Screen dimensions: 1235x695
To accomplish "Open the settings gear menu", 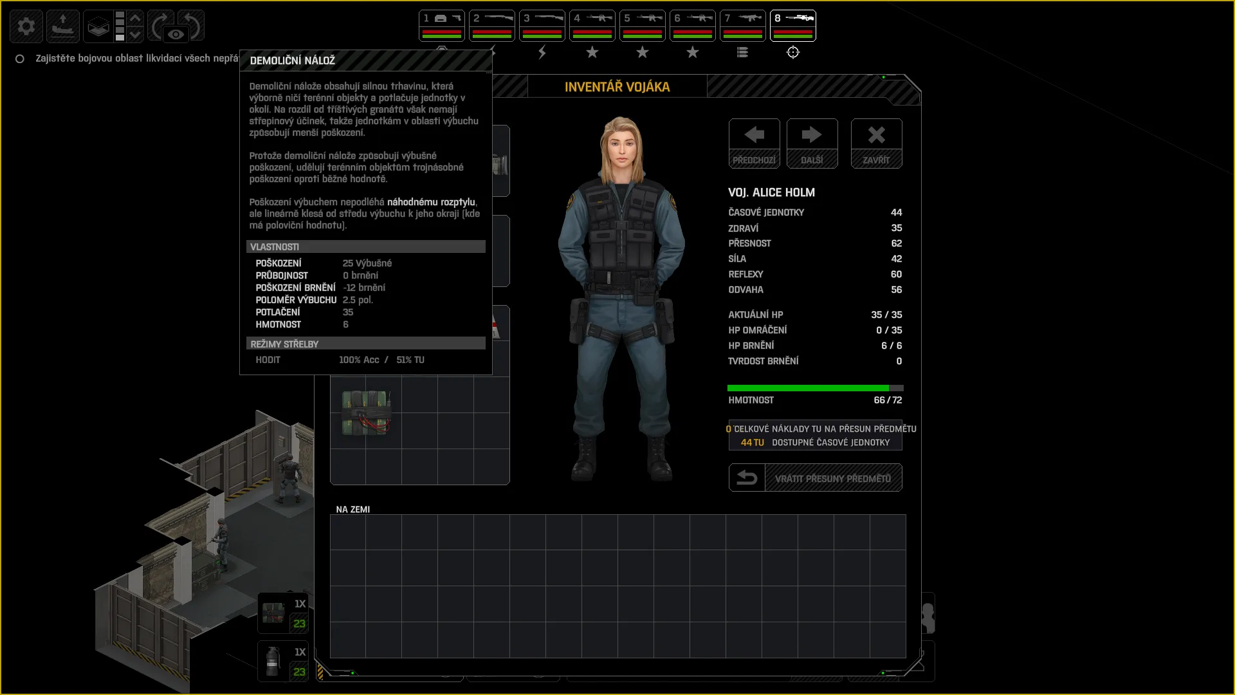I will tap(26, 26).
